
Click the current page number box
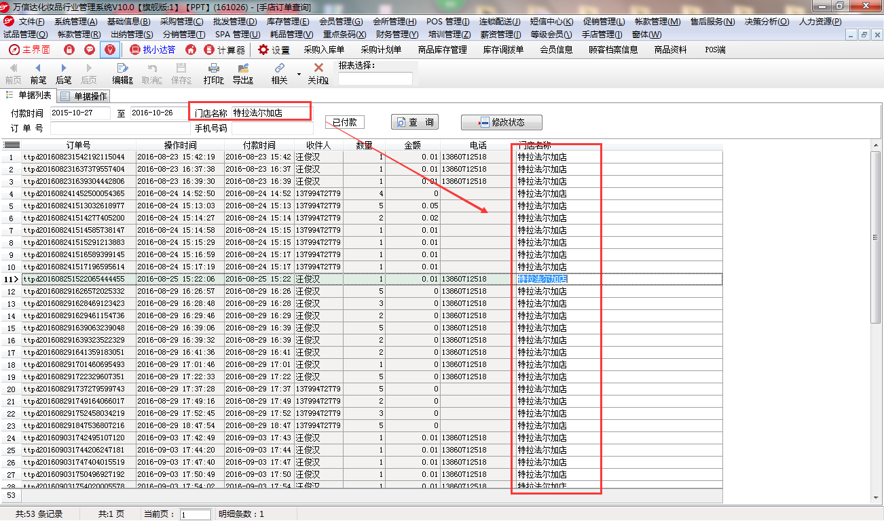[x=196, y=514]
